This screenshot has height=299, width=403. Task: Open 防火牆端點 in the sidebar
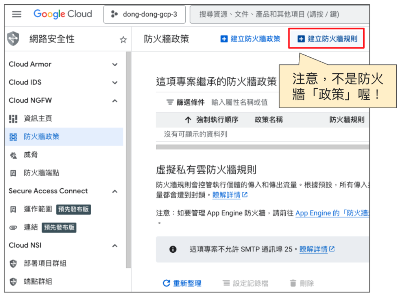point(41,173)
